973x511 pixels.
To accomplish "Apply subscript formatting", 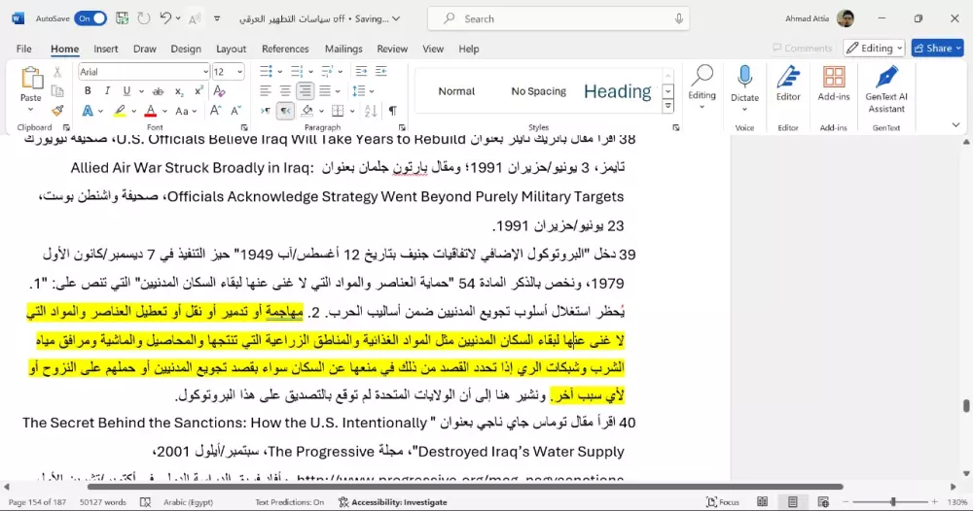I will pos(179,91).
